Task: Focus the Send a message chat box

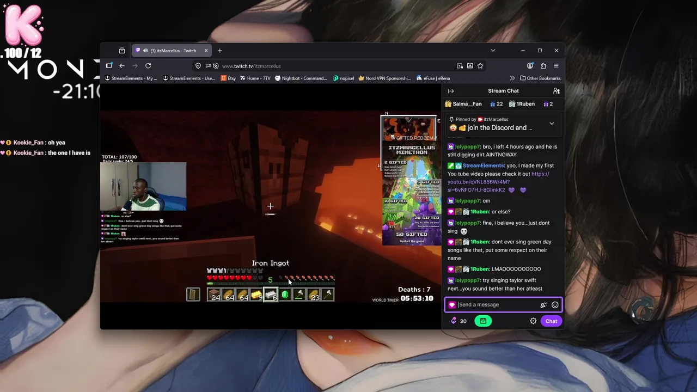Action: coord(498,305)
